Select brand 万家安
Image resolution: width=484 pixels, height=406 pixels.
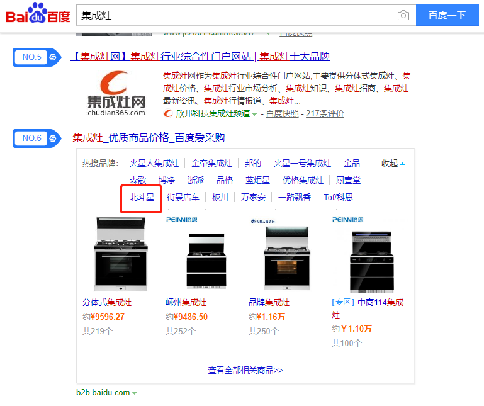pos(253,197)
